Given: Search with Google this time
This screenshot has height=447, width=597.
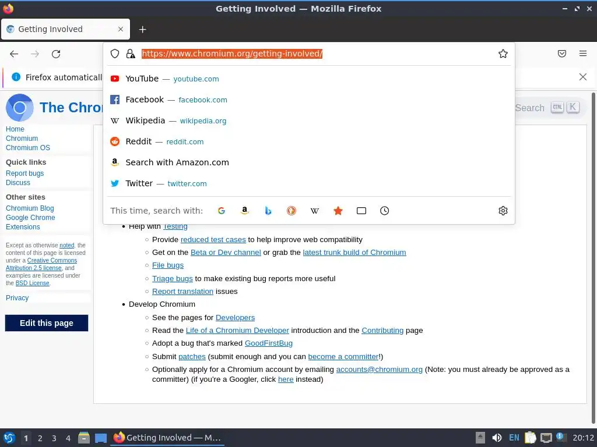Looking at the screenshot, I should pyautogui.click(x=221, y=211).
